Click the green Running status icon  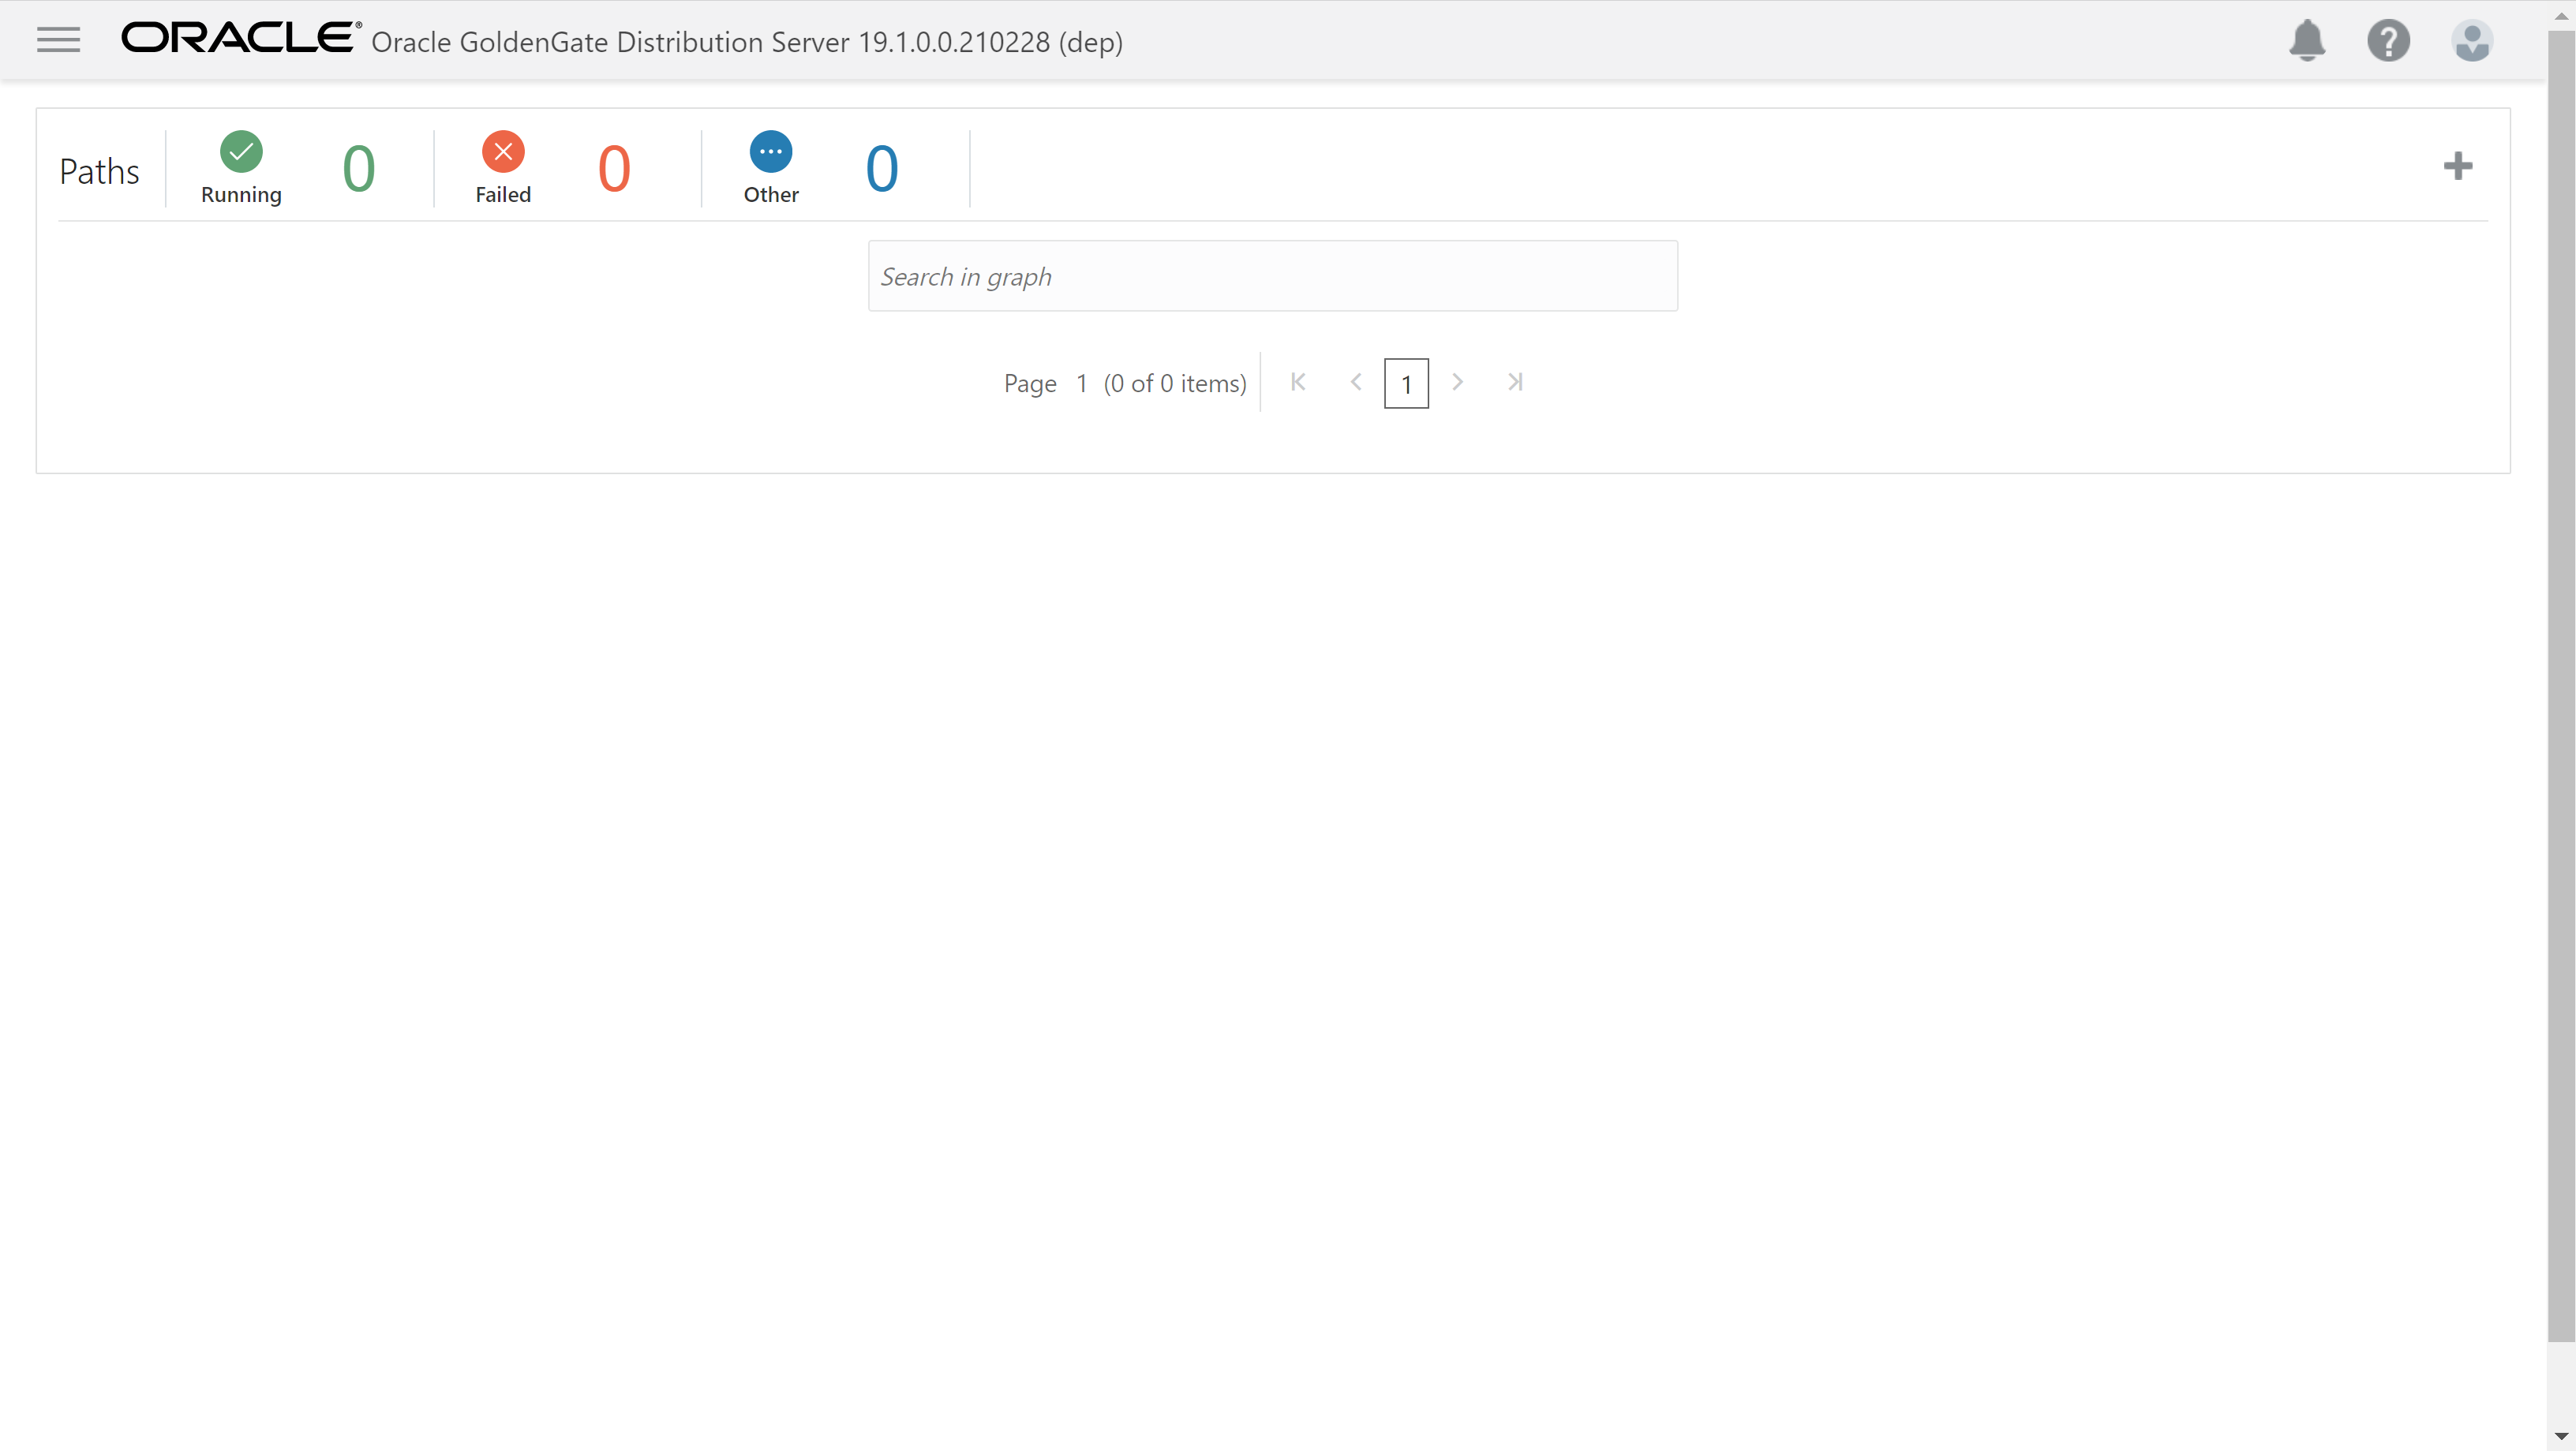[241, 152]
